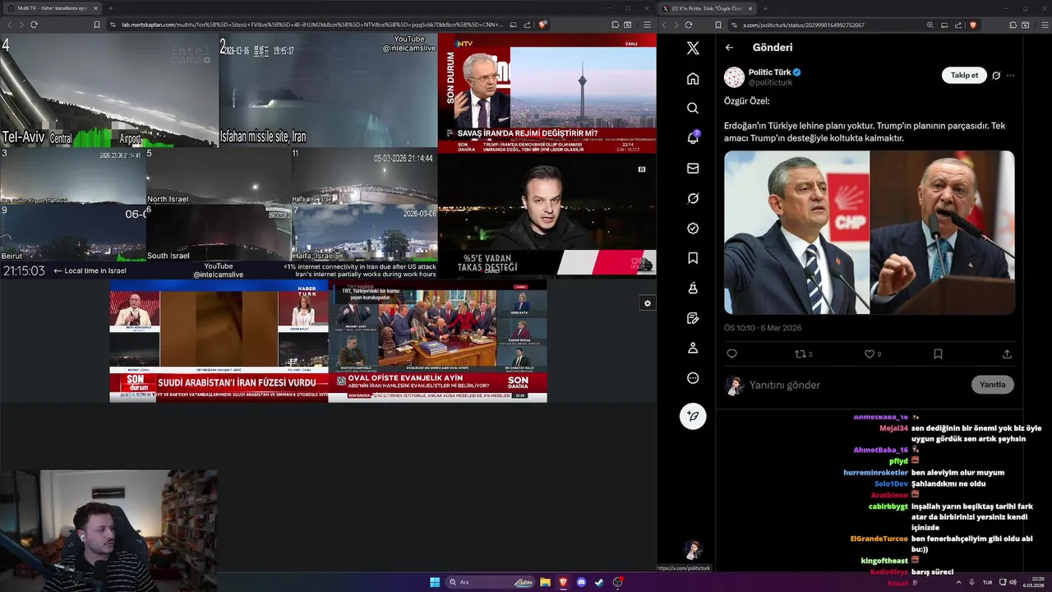Bookmark the x.com page
This screenshot has width=1052, height=592.
point(718,25)
